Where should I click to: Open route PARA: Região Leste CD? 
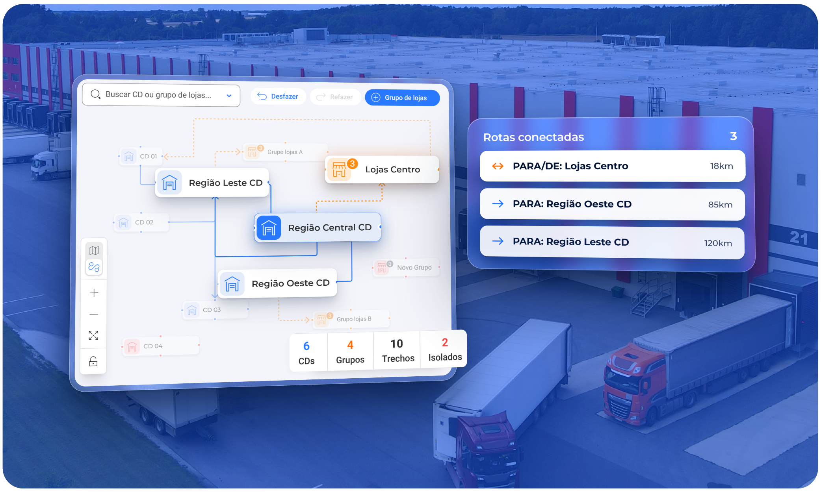pyautogui.click(x=612, y=242)
